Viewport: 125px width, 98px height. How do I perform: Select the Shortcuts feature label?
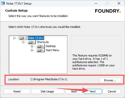43,42
